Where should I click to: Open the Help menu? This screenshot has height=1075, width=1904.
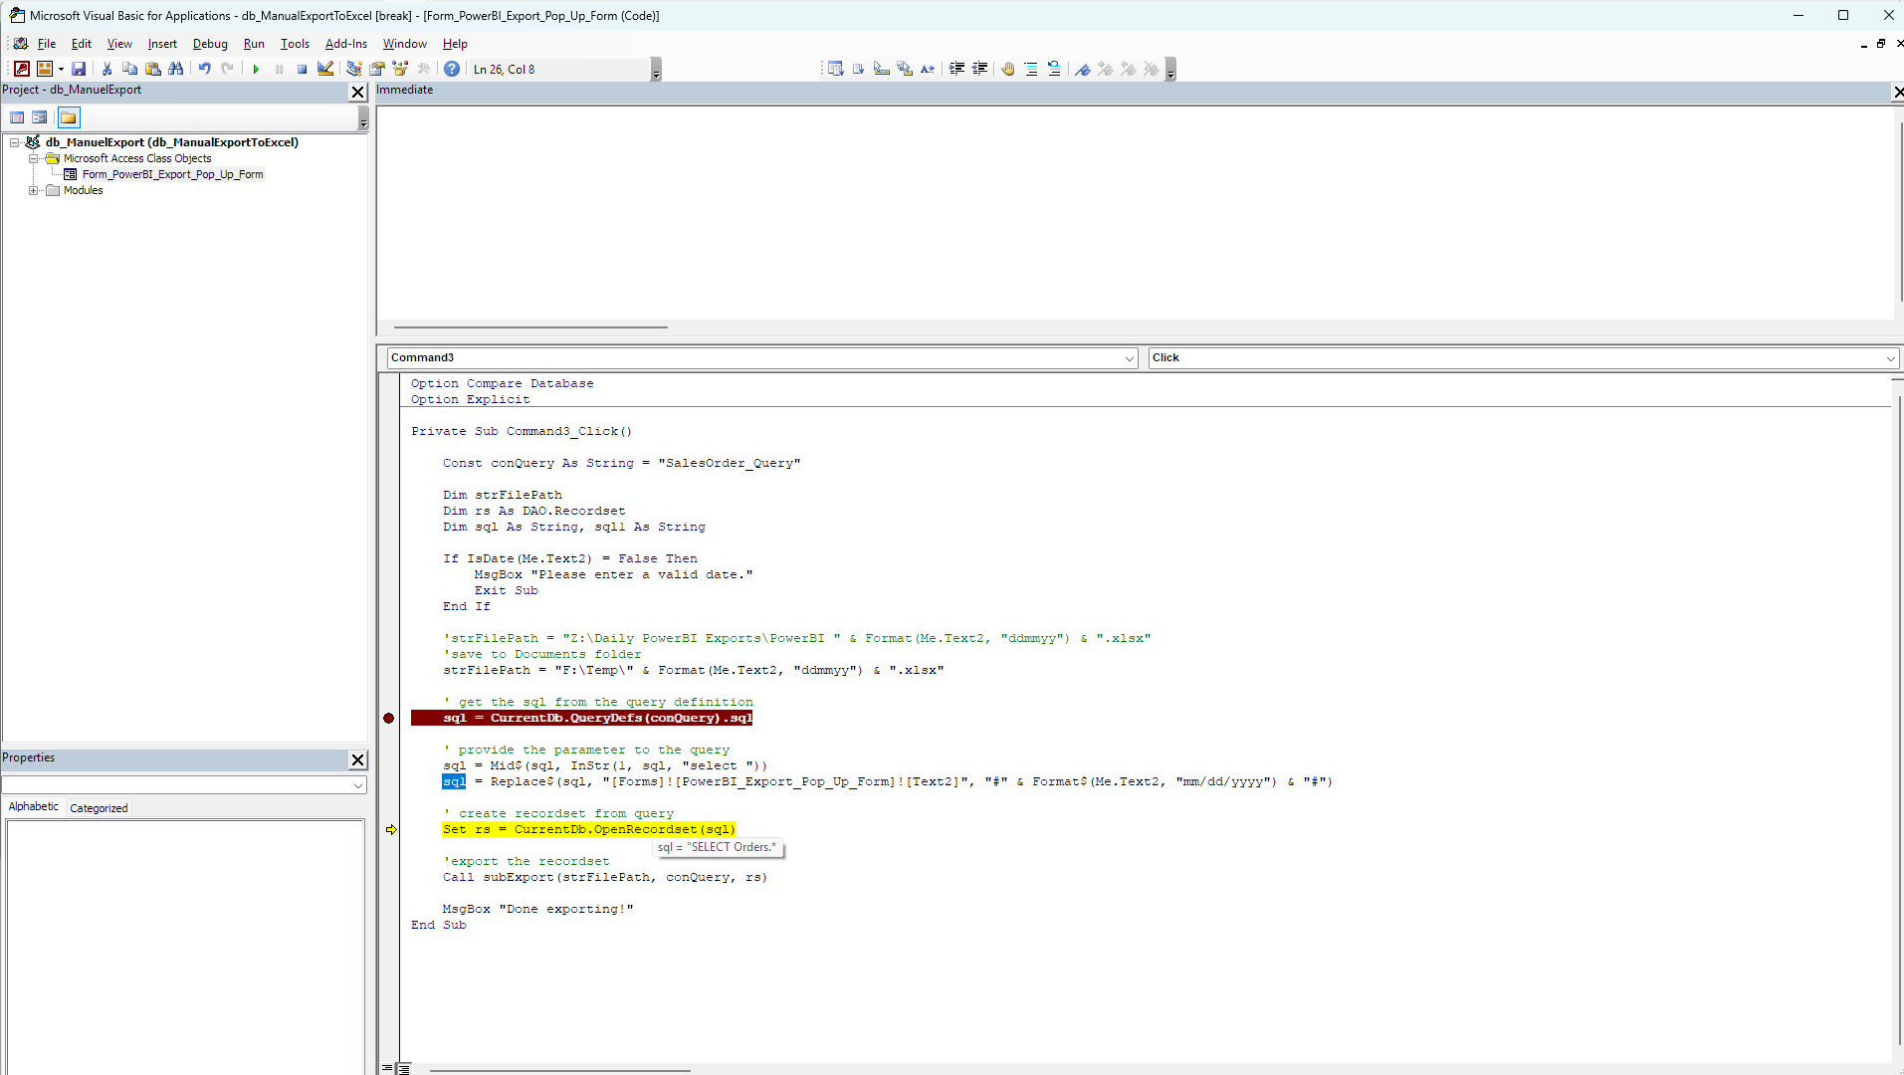click(x=455, y=44)
